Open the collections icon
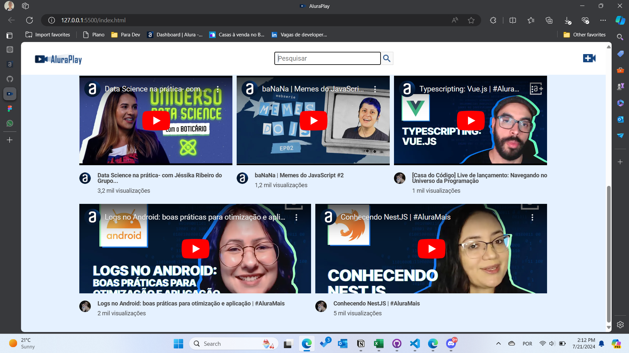Image resolution: width=629 pixels, height=353 pixels. tap(549, 20)
